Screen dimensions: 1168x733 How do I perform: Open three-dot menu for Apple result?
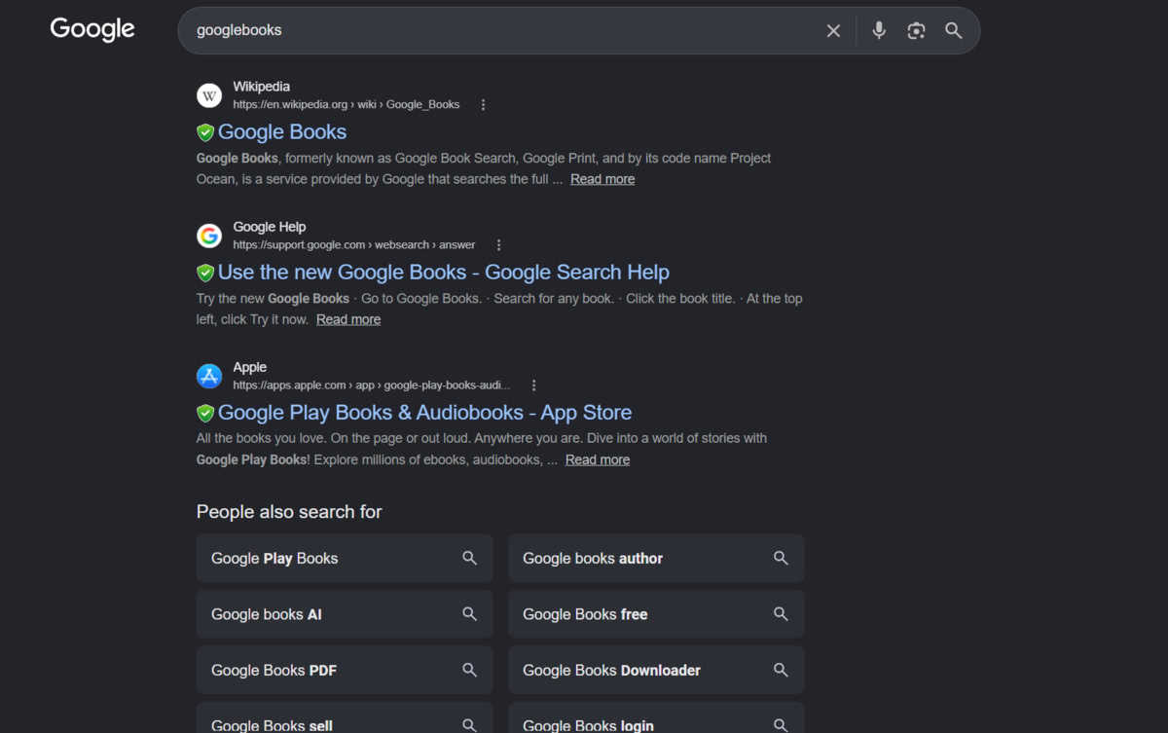533,385
